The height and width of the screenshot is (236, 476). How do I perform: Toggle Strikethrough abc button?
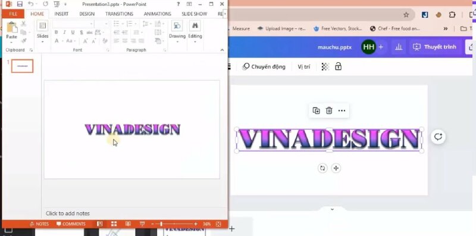click(x=89, y=33)
